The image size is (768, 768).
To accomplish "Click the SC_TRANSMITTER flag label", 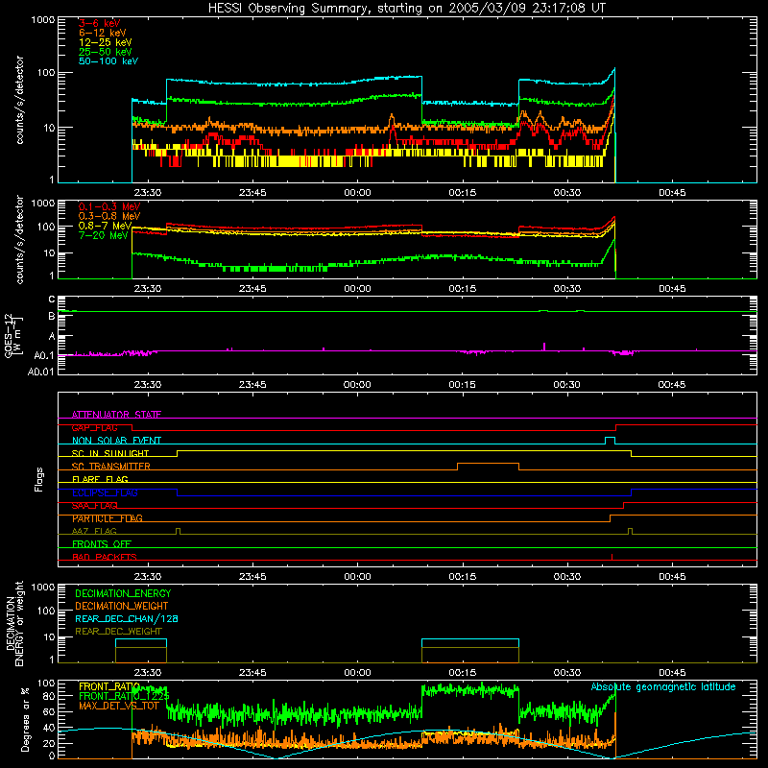I will (x=110, y=467).
